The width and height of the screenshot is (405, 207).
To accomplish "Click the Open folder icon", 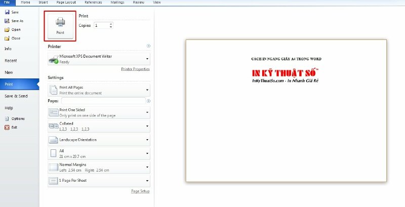I will (7, 29).
